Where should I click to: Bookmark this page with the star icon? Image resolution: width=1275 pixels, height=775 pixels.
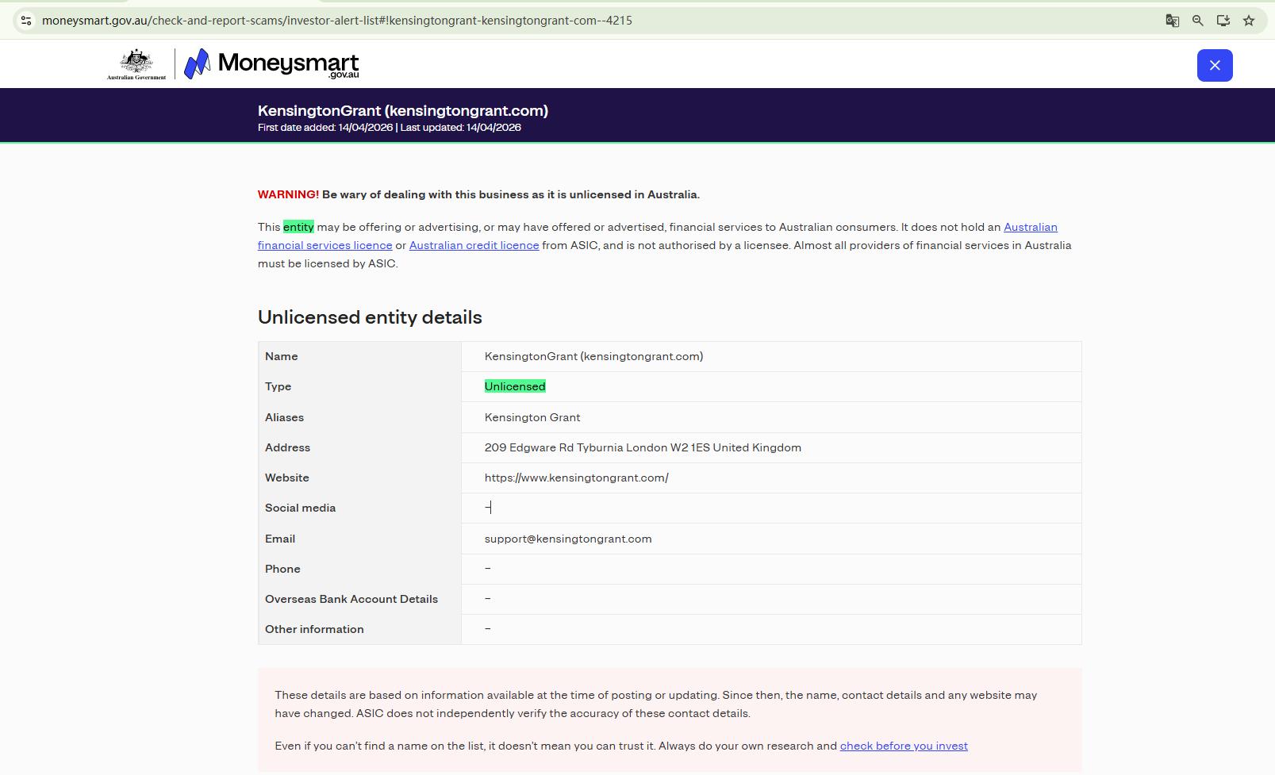1249,21
